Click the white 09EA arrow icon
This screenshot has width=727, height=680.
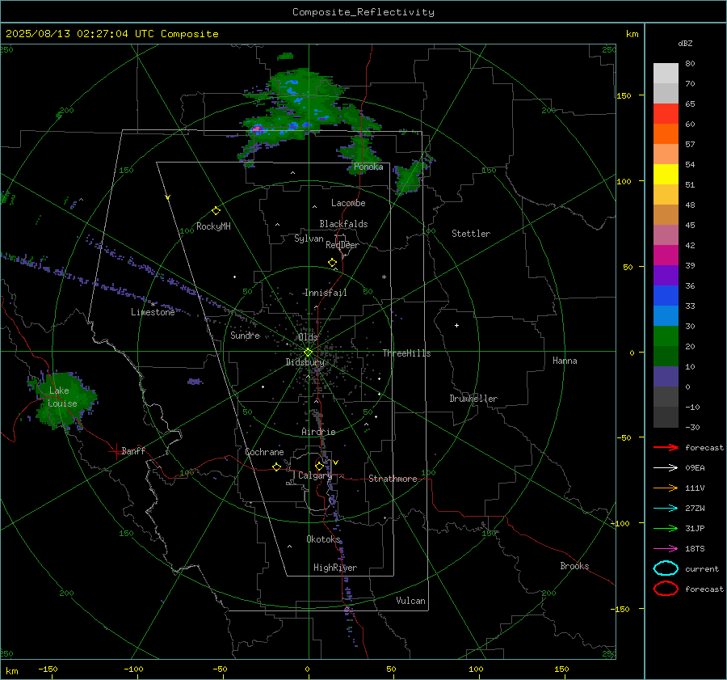tap(666, 467)
